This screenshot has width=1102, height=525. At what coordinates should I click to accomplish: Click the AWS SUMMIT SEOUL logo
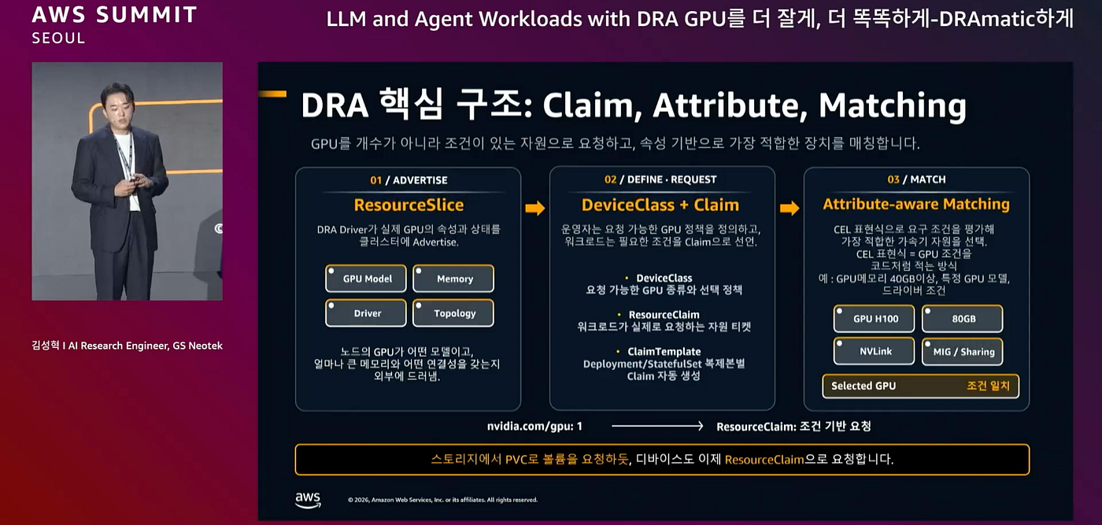click(114, 23)
